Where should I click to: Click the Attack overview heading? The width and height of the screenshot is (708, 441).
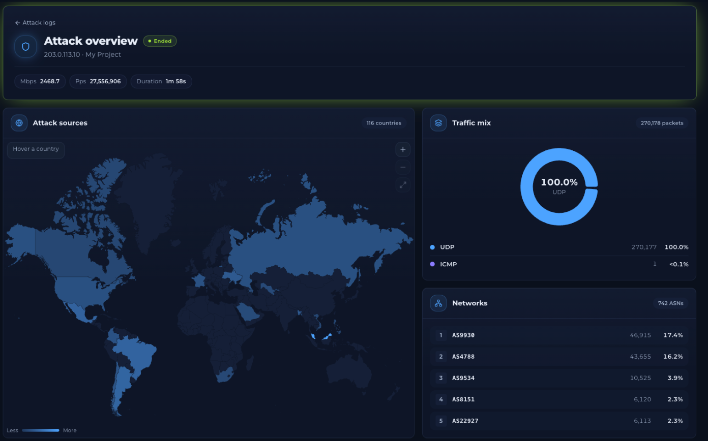91,41
